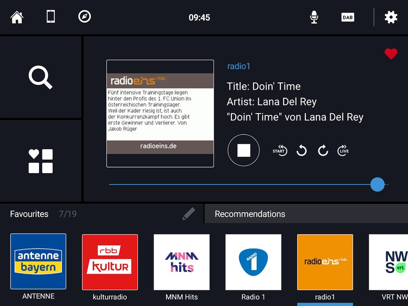Open the compass navigation icon
Viewport: 408px width, 306px height.
tap(84, 16)
